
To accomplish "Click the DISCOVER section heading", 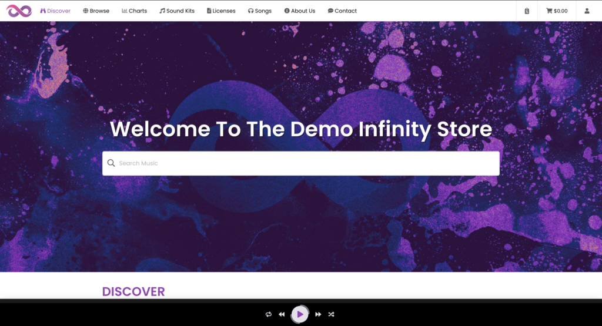I will (133, 291).
